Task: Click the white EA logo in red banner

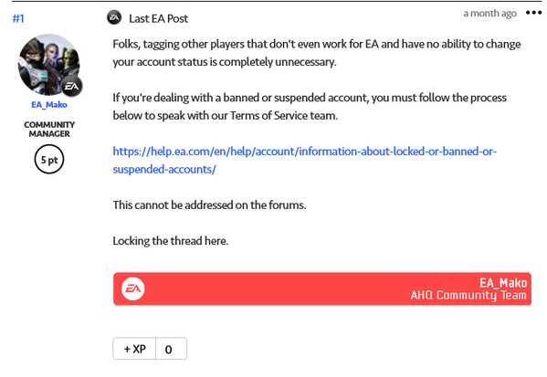Action: coord(133,288)
